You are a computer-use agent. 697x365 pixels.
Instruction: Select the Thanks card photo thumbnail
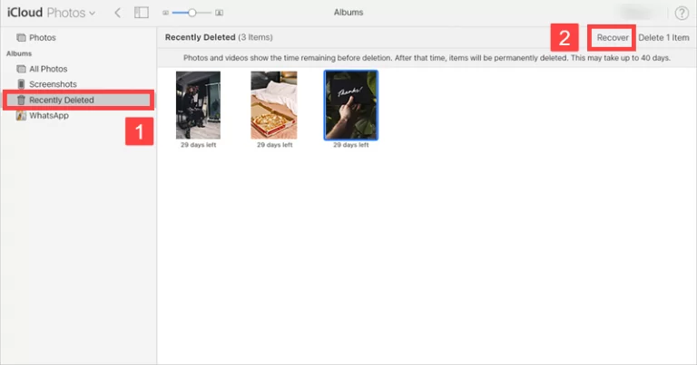tap(350, 105)
